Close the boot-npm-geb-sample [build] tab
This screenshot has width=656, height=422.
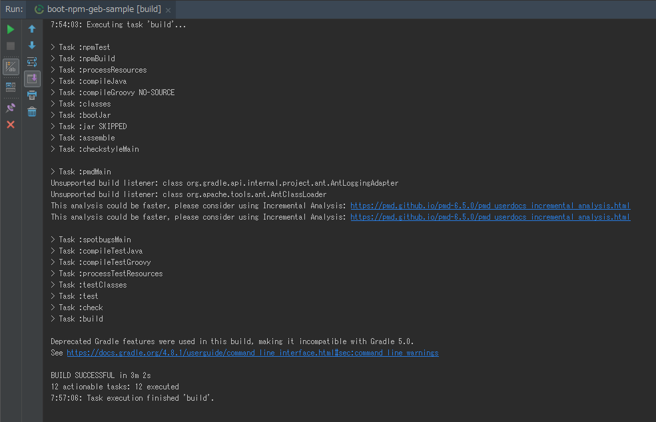[168, 10]
